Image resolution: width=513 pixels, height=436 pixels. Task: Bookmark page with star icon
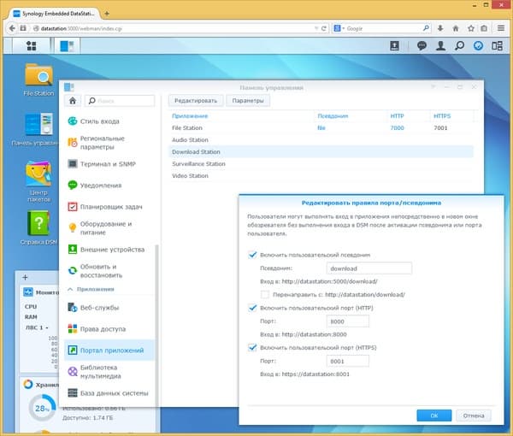point(471,28)
